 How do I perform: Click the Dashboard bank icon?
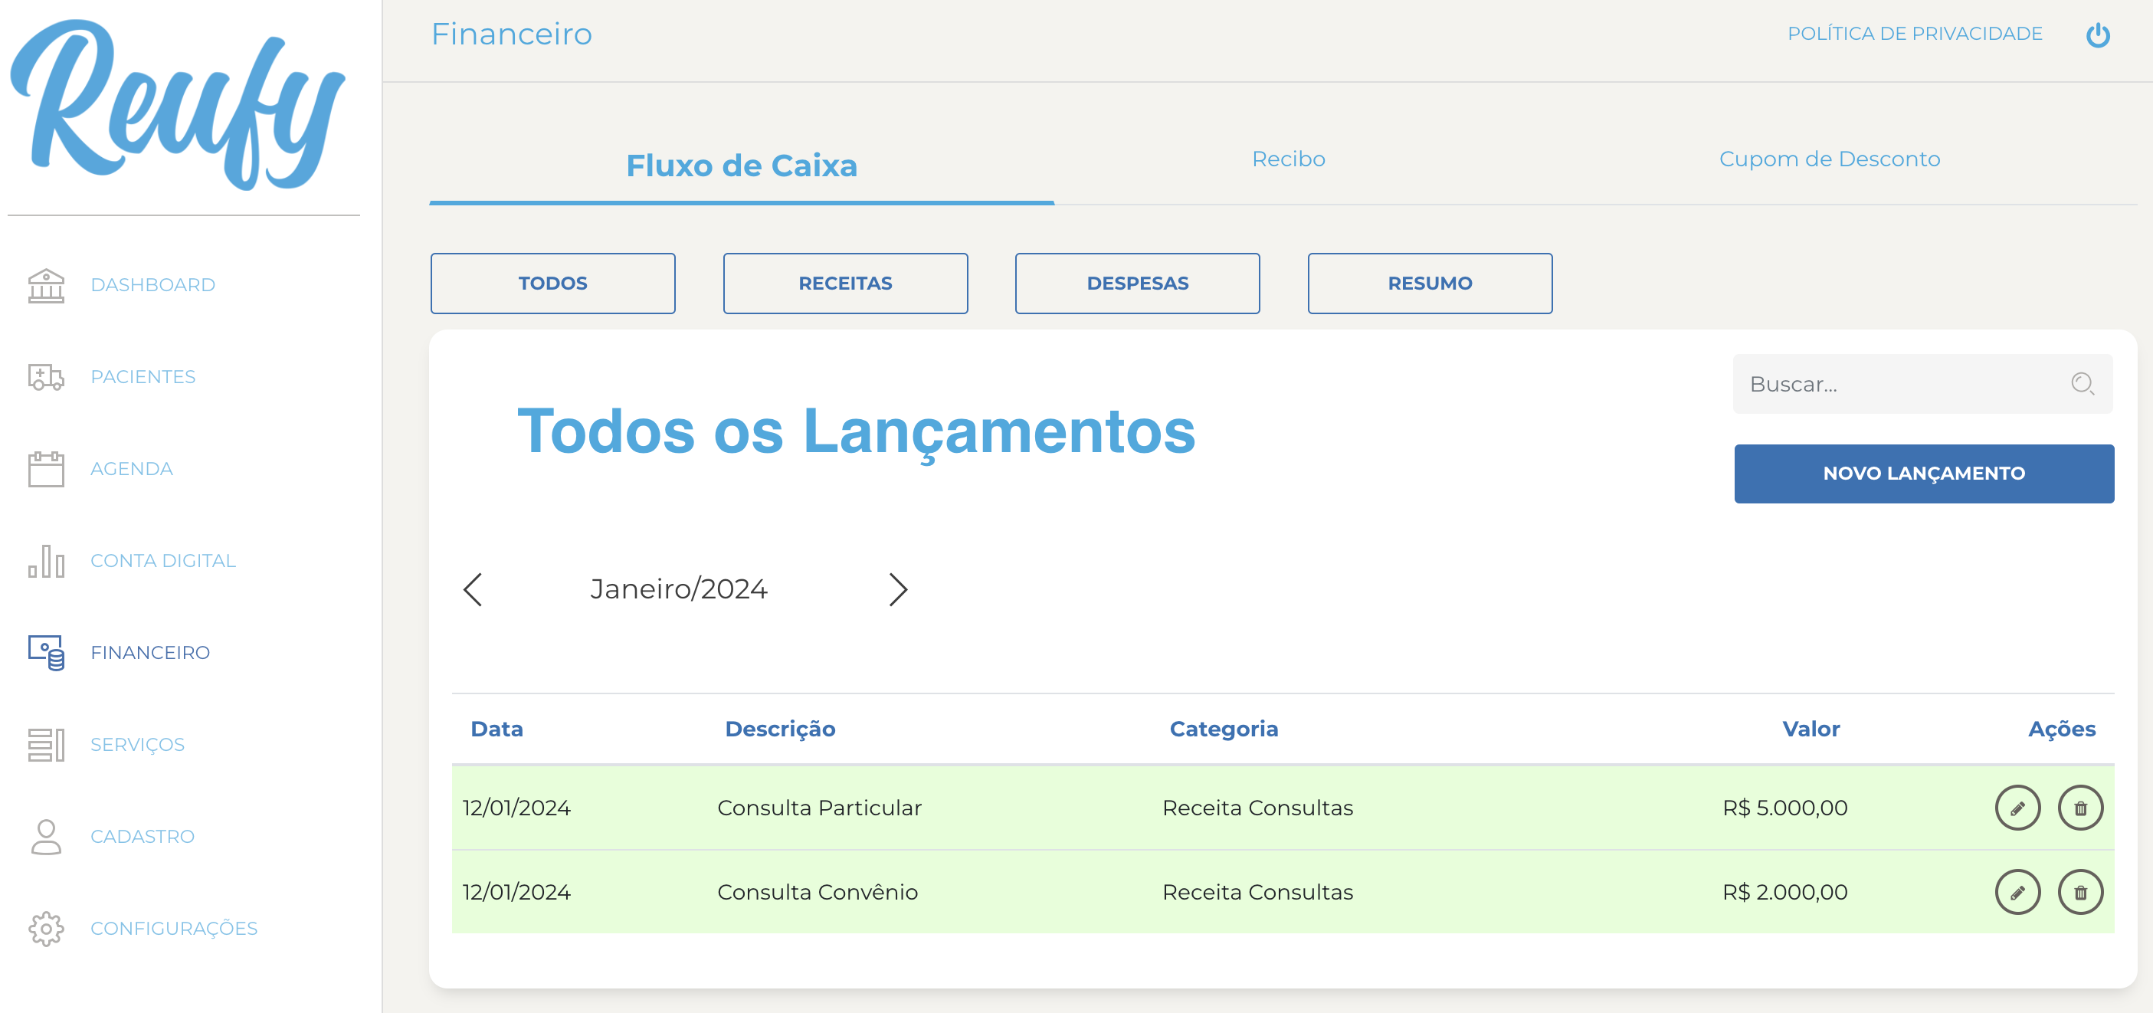46,285
